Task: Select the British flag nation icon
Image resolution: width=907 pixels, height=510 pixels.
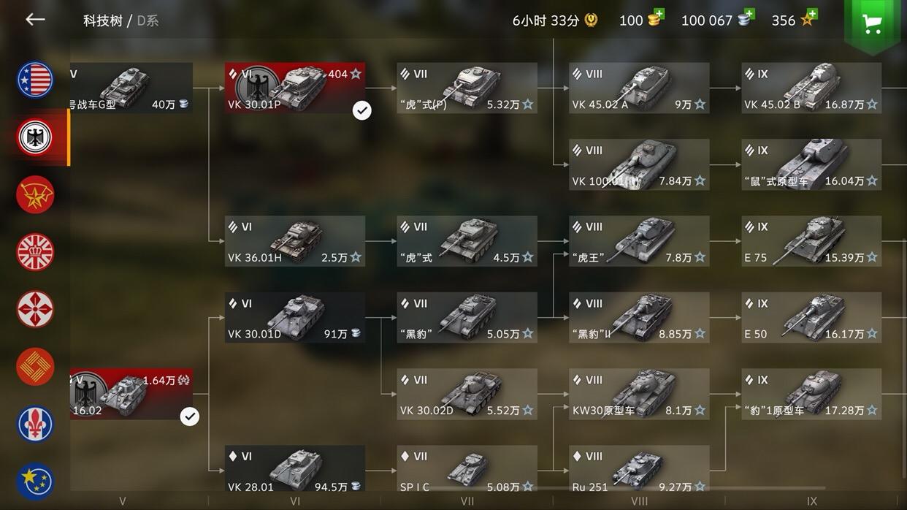Action: click(35, 252)
